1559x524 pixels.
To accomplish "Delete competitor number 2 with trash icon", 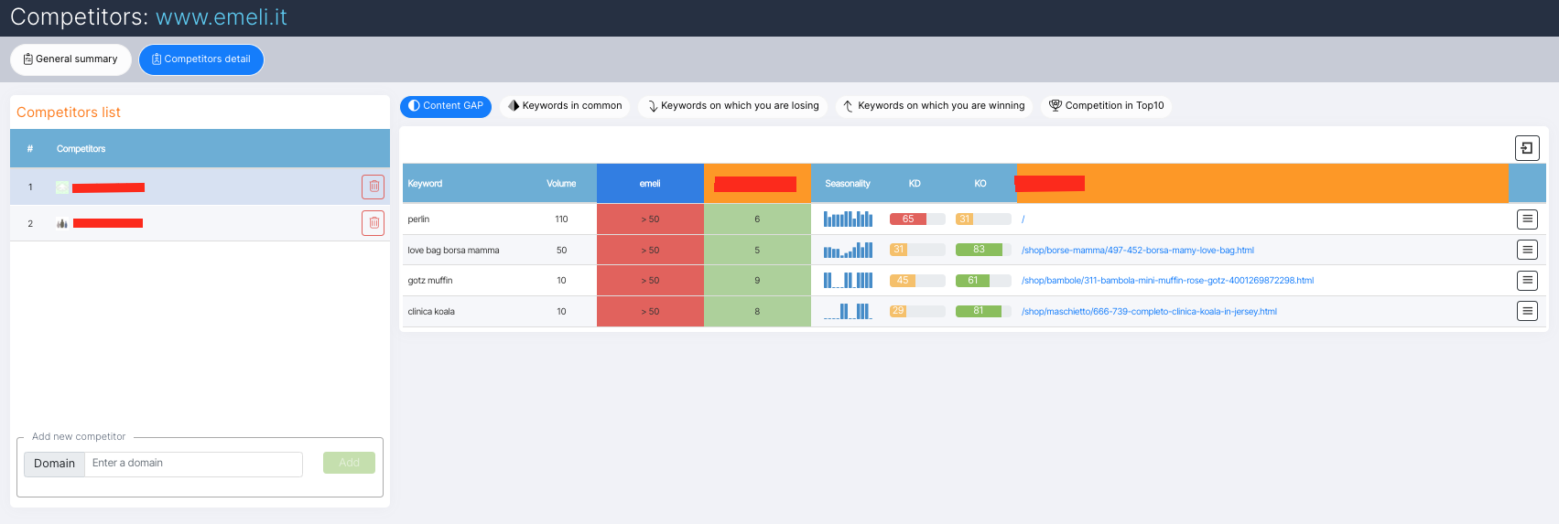I will (374, 223).
